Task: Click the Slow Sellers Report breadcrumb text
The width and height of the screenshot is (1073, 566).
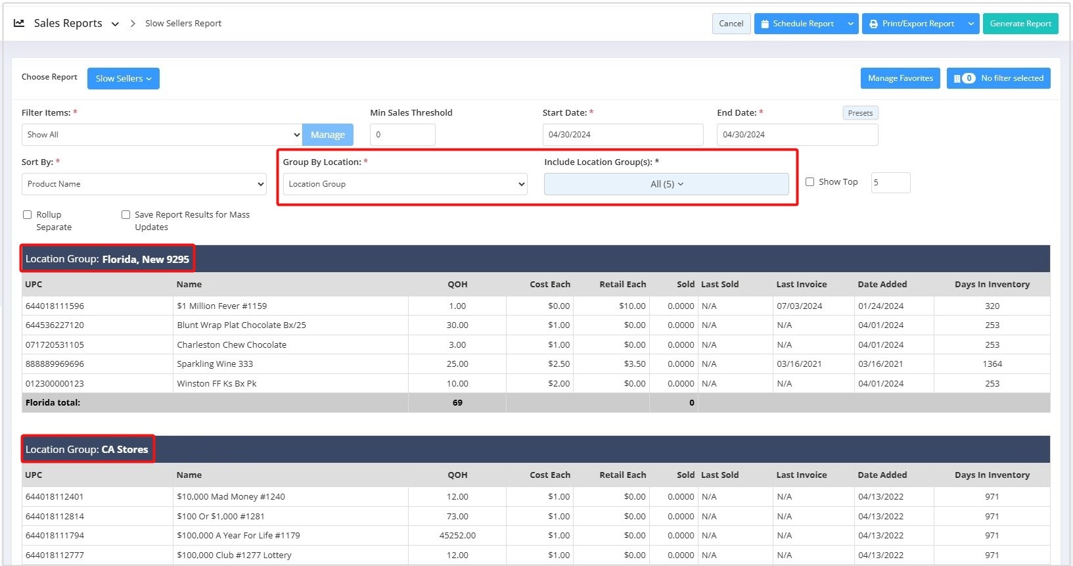Action: coord(183,24)
